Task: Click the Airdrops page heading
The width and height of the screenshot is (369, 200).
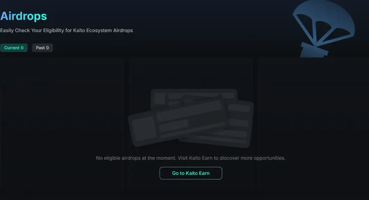Action: (x=23, y=16)
